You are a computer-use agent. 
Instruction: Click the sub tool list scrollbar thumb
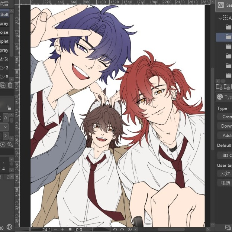[x=12, y=35]
